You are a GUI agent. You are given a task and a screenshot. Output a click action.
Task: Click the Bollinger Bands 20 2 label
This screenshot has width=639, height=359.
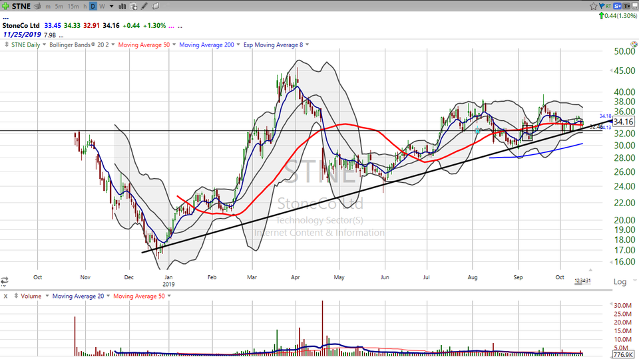[79, 45]
